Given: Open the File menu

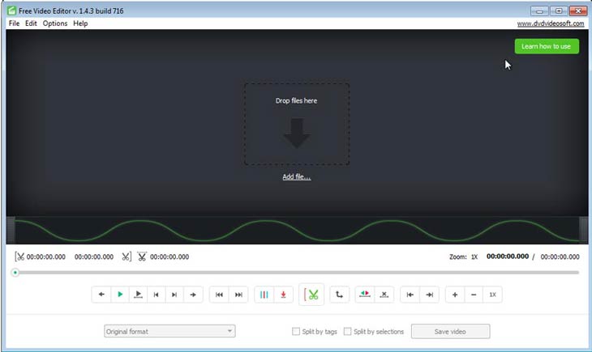Looking at the screenshot, I should 14,23.
